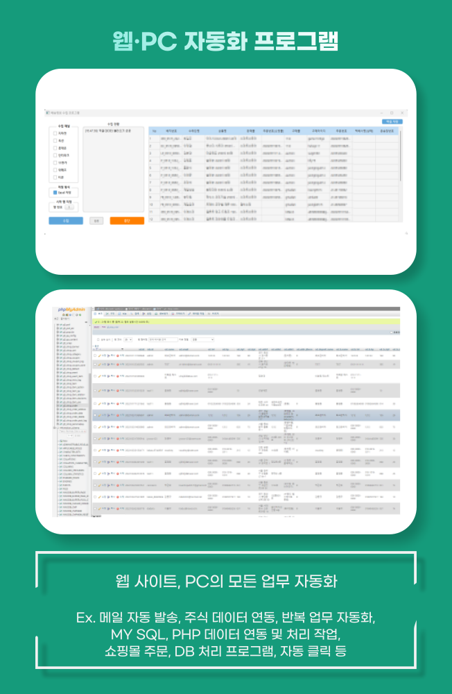
Task: Open the rows-per-page dropdown showing 25
Action: click(x=129, y=339)
